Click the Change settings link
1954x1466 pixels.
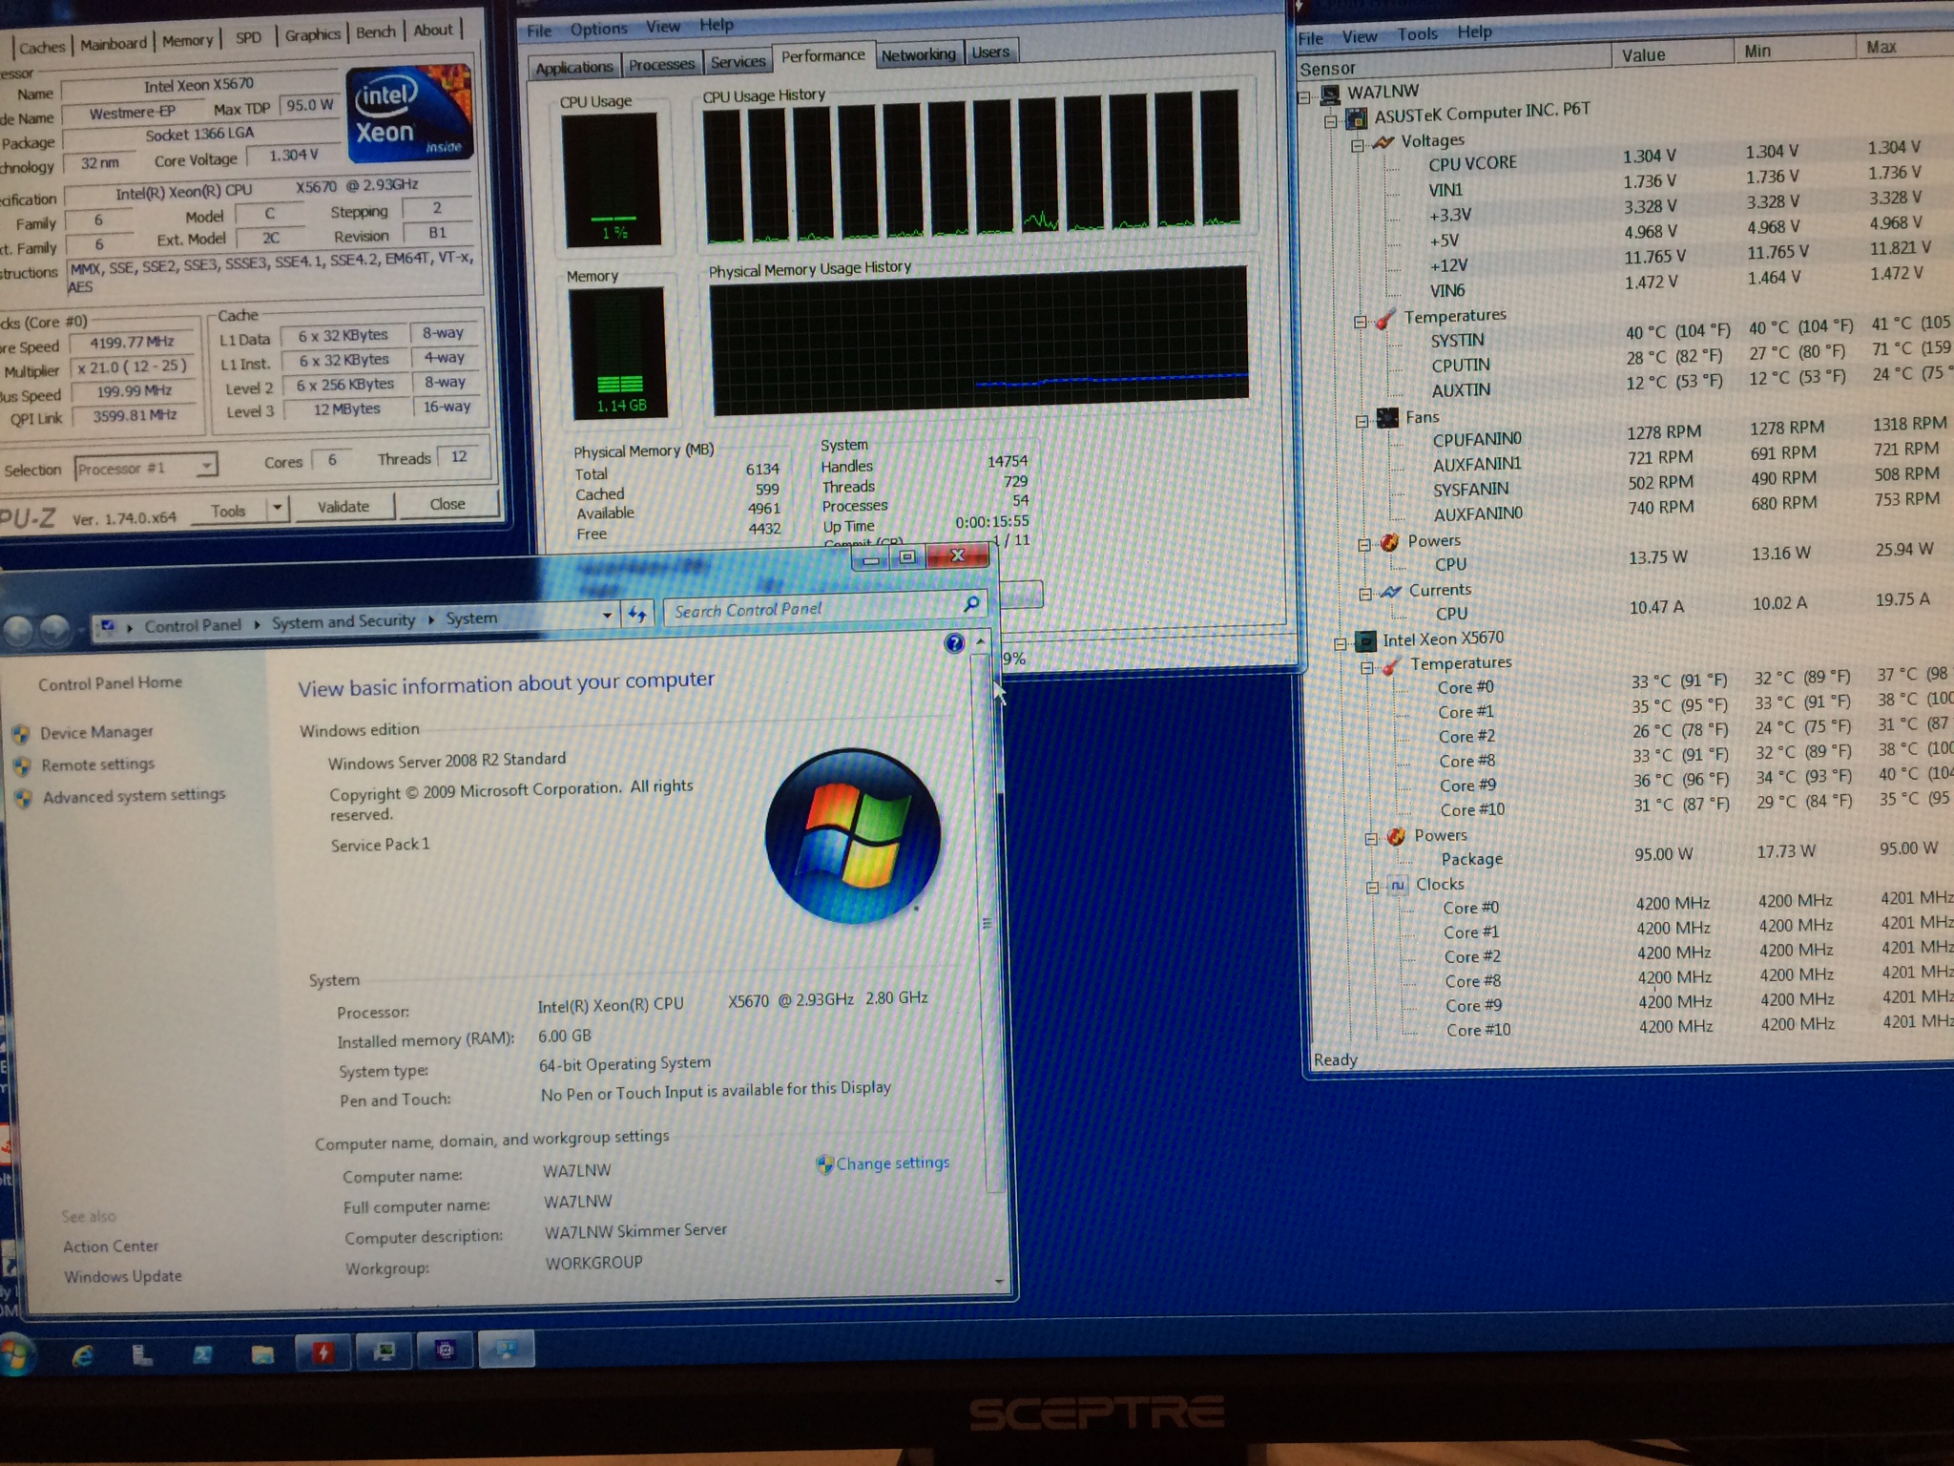892,1163
